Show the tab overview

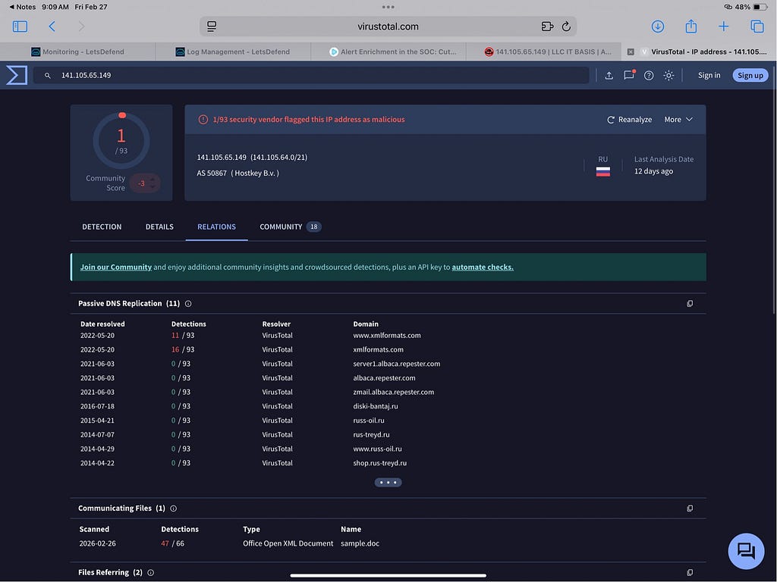[757, 27]
